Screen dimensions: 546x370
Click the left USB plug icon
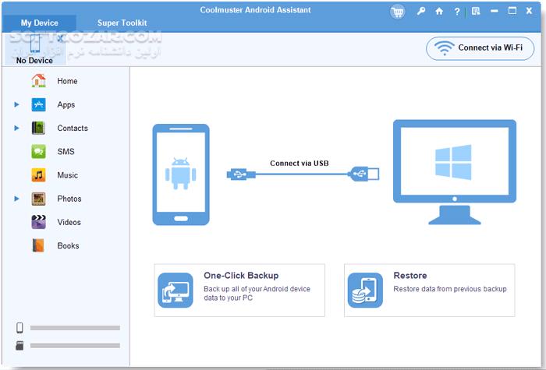pyautogui.click(x=241, y=174)
